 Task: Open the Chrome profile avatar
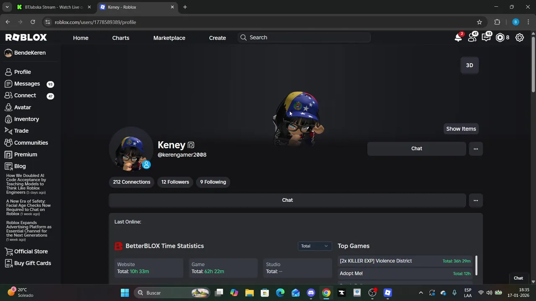[x=515, y=22]
